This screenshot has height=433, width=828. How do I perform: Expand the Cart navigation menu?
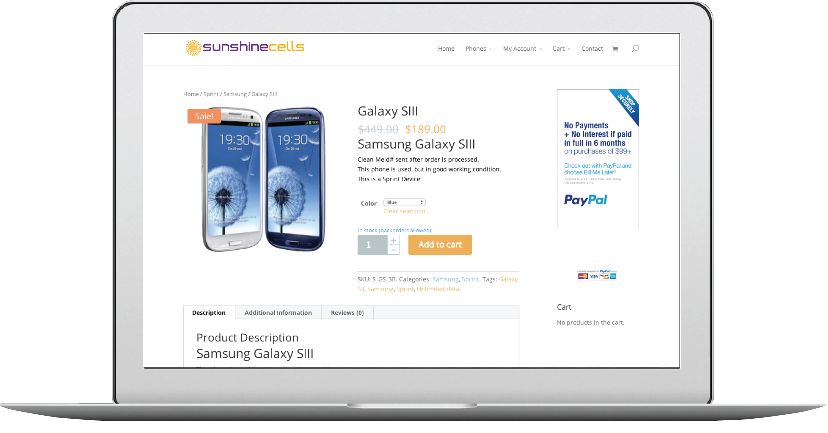561,49
